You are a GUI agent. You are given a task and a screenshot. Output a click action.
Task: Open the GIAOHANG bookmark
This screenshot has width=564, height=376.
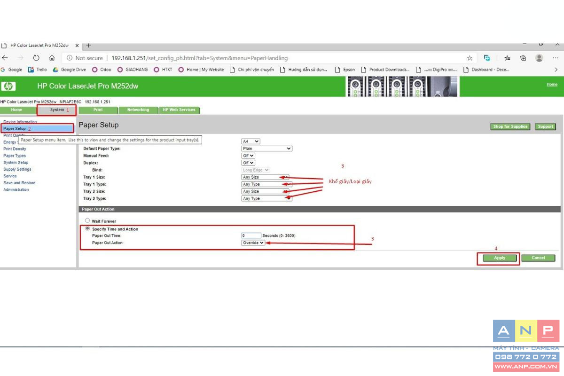[x=133, y=70]
